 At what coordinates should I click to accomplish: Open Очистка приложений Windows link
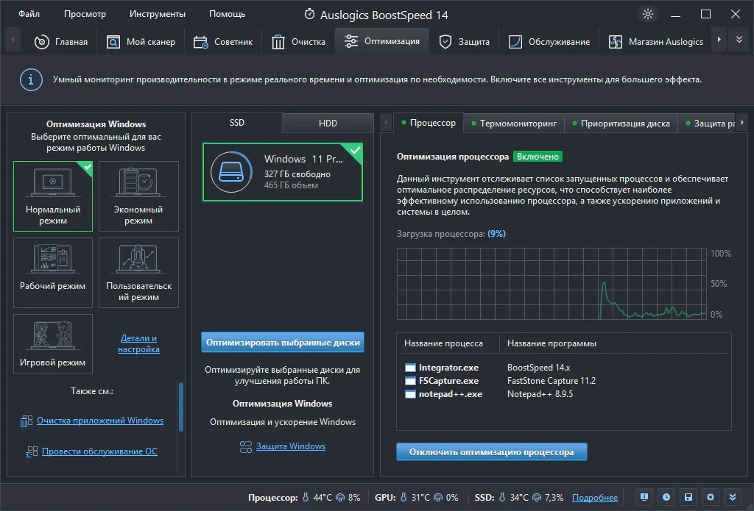[x=100, y=421]
